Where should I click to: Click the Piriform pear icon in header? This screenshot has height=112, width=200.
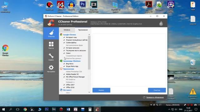[x=161, y=23]
